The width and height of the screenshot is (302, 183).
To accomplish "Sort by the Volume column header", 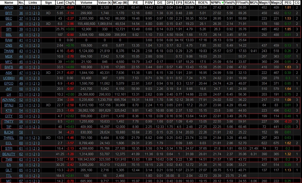I will [86, 2].
